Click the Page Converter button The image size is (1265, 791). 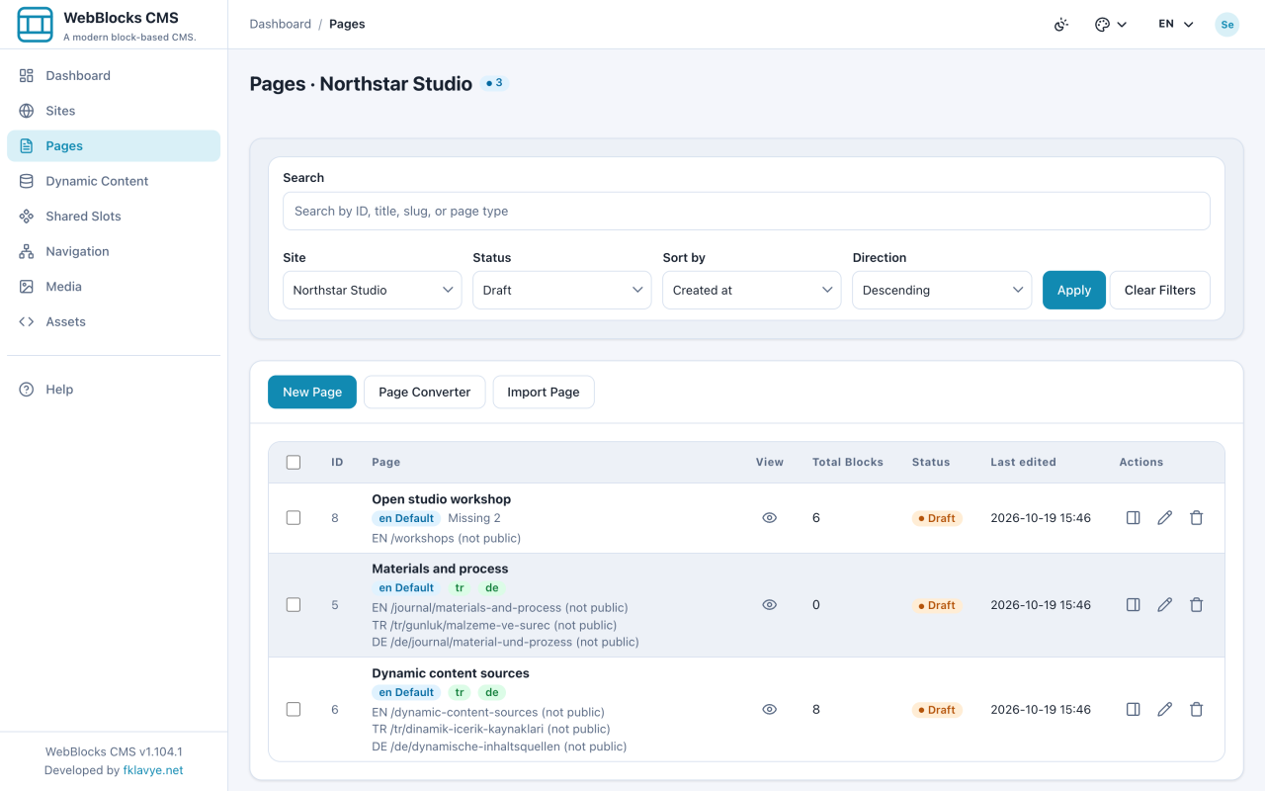coord(425,393)
